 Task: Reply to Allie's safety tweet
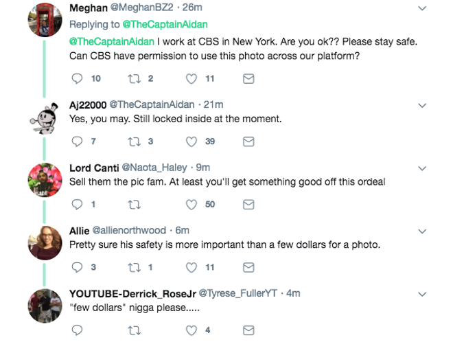pos(77,267)
